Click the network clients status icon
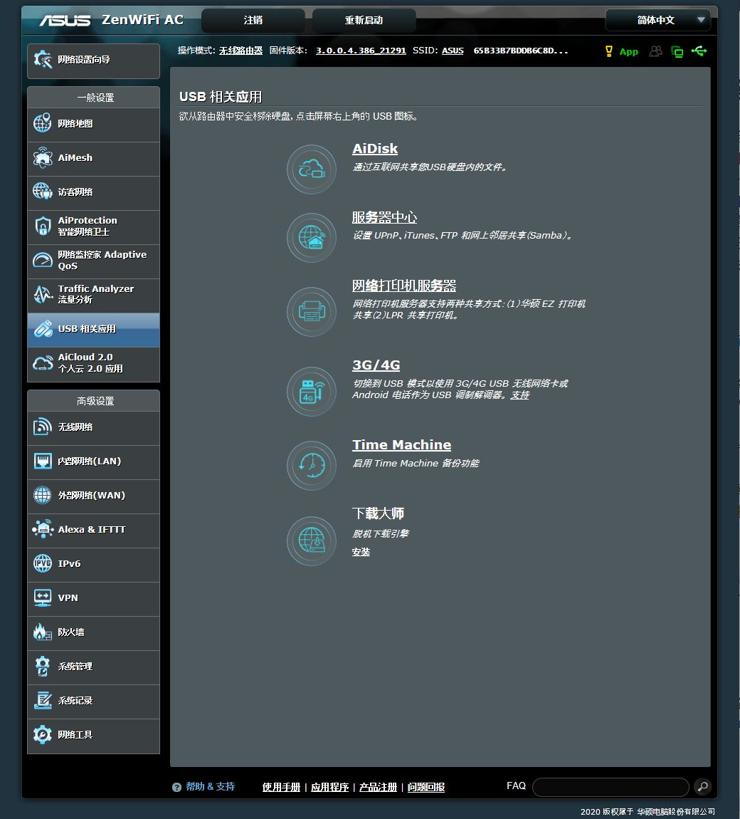Screen dimensions: 740x819 tap(677, 51)
